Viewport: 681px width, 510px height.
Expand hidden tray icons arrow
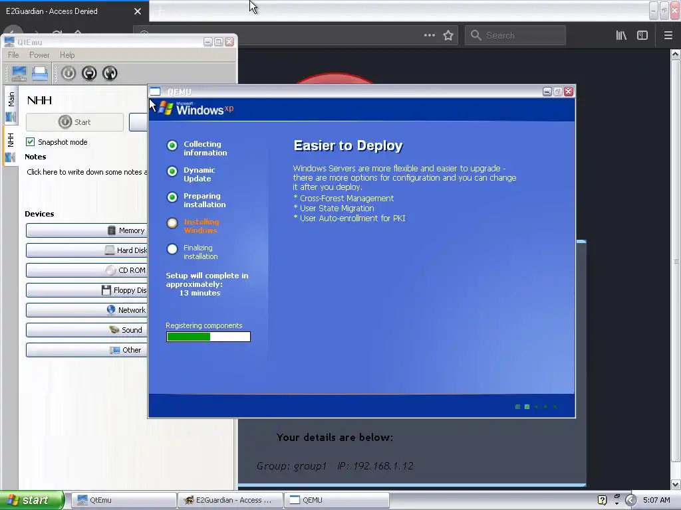tap(630, 500)
